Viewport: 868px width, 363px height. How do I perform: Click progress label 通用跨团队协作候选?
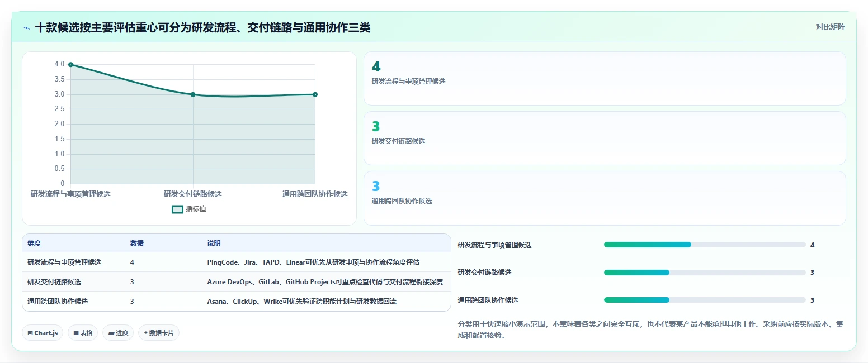point(488,300)
